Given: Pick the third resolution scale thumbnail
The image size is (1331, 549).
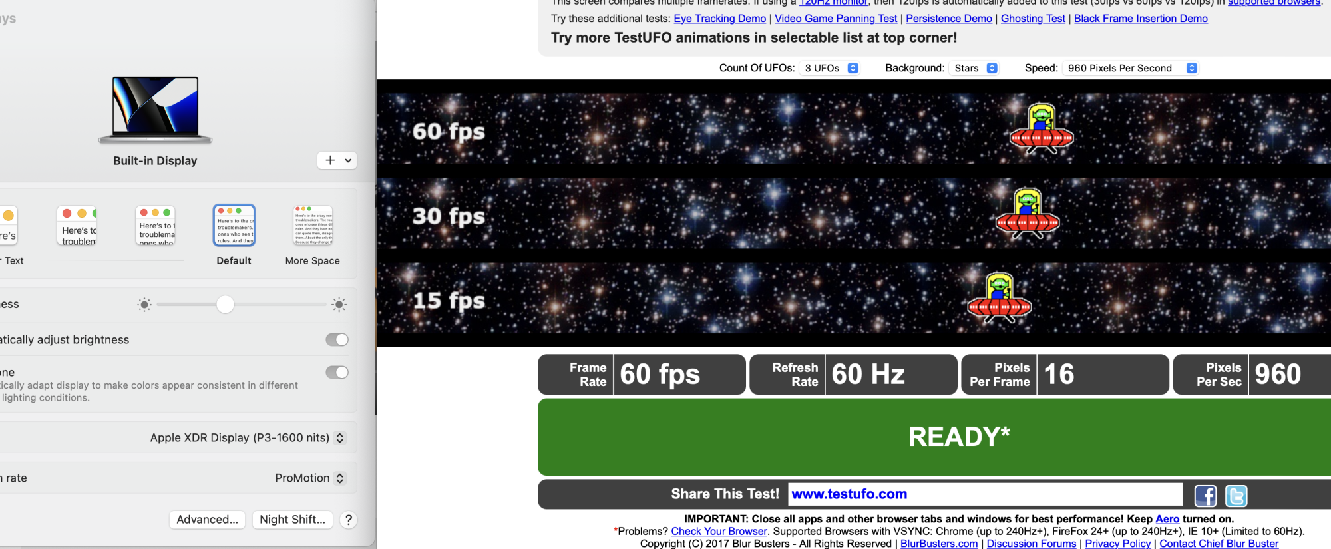Looking at the screenshot, I should [x=155, y=226].
